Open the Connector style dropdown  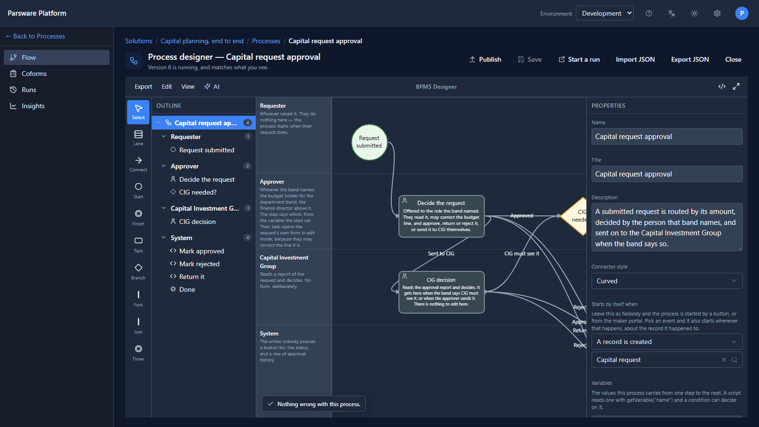(667, 281)
